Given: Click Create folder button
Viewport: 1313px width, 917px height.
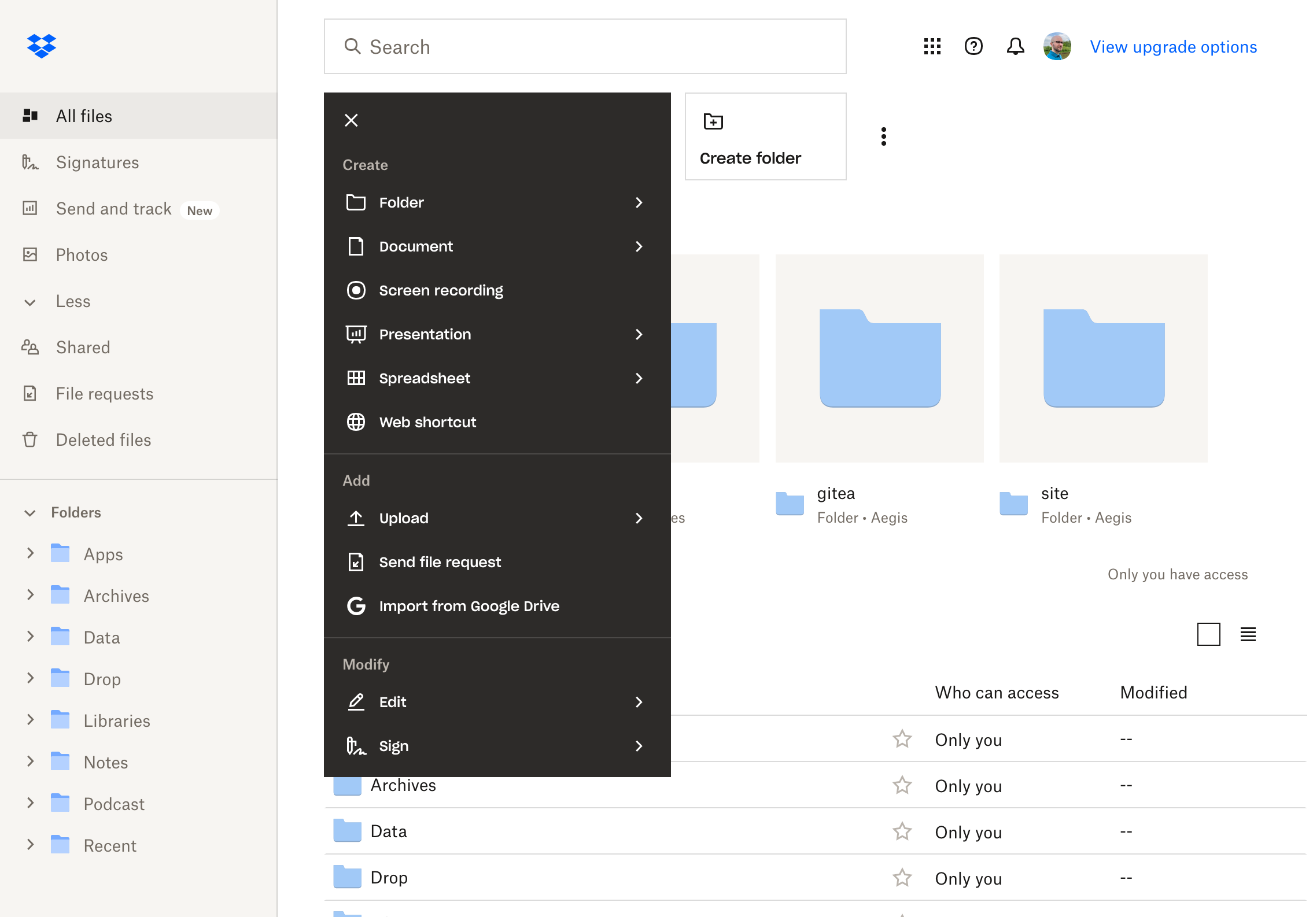Looking at the screenshot, I should 765,136.
